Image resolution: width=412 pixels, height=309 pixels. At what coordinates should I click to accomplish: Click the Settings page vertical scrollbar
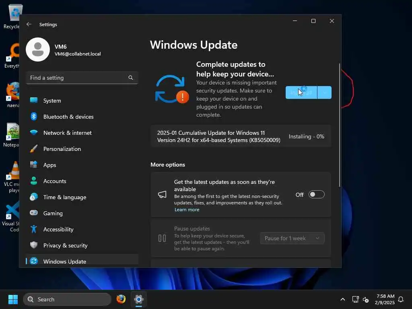(x=340, y=125)
